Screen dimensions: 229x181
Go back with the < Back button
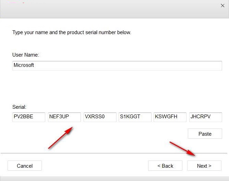click(165, 165)
